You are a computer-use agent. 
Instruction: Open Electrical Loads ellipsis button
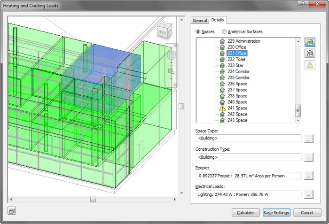coord(308,194)
